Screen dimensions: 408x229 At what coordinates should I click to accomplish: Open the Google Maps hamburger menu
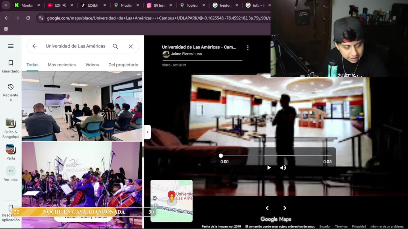[11, 46]
